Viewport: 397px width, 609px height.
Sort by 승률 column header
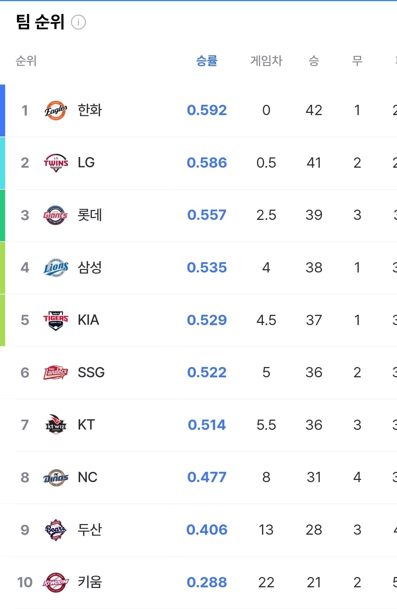point(207,61)
